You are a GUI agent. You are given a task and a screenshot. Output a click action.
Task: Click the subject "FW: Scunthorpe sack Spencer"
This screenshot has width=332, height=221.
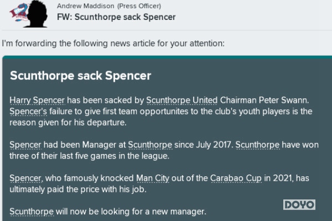click(x=116, y=17)
